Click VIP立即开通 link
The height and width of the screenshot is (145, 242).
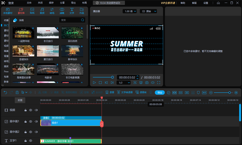(168, 3)
